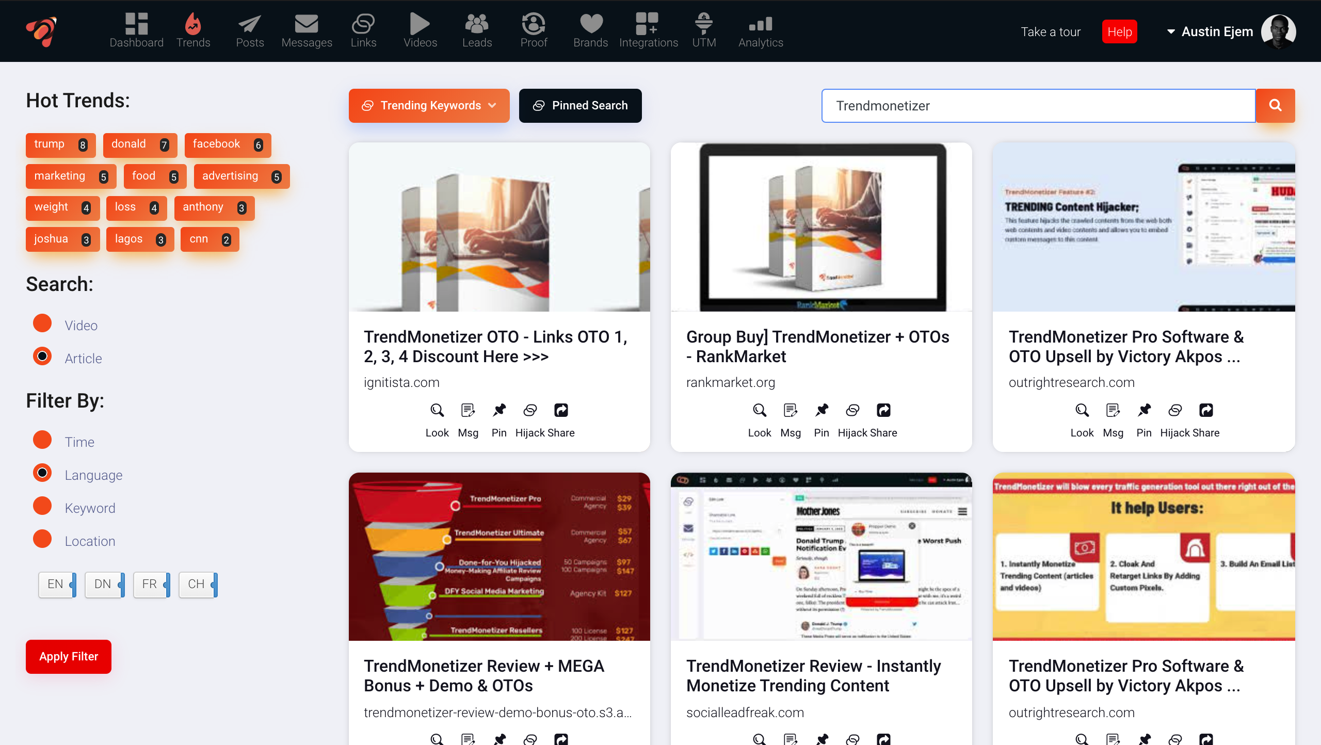Click Hijack icon on ignitista.com card
The height and width of the screenshot is (745, 1321).
pos(530,411)
